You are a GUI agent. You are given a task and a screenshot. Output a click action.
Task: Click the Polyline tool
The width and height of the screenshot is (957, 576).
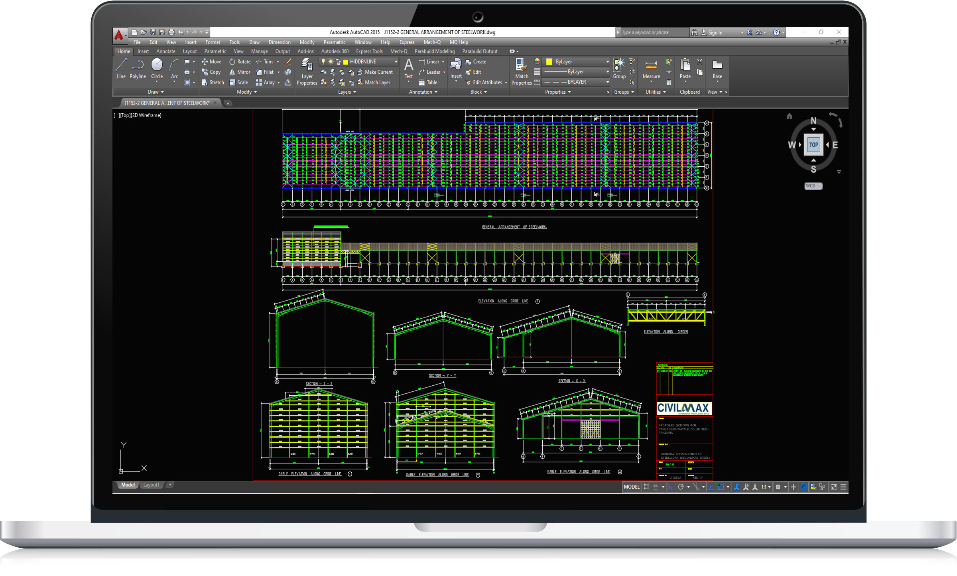(138, 68)
